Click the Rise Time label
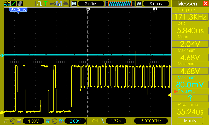 pyautogui.click(x=188, y=104)
